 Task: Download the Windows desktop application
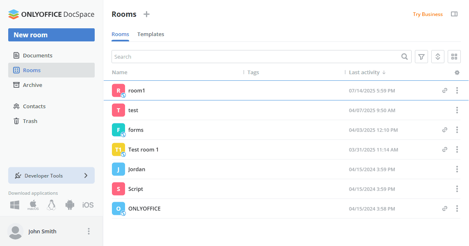coord(15,205)
